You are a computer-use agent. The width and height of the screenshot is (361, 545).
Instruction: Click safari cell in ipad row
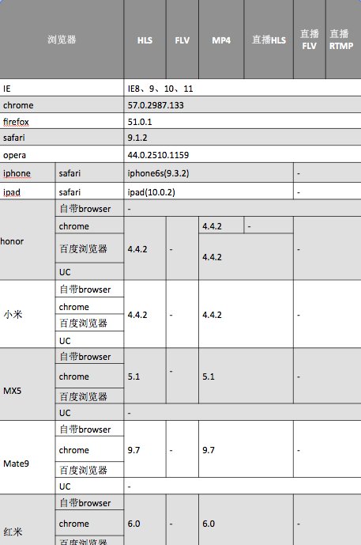coord(89,191)
